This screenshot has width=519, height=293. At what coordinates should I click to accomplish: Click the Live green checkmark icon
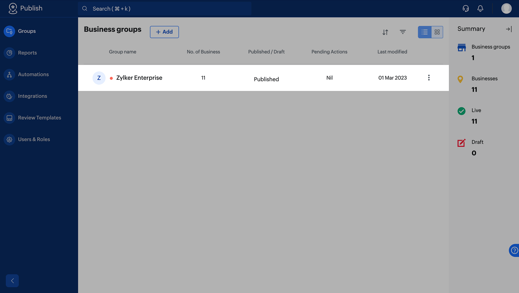click(462, 111)
